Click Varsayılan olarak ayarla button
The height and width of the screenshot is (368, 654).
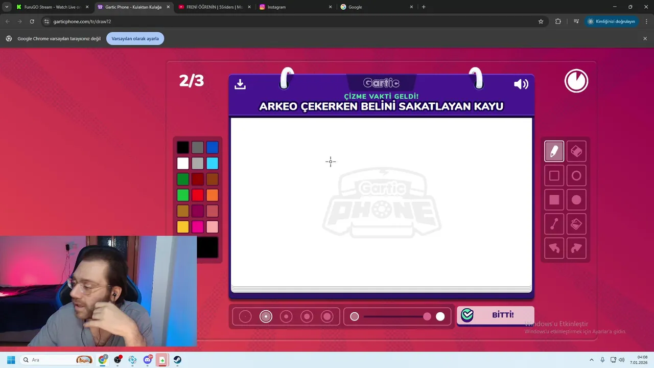pos(135,38)
